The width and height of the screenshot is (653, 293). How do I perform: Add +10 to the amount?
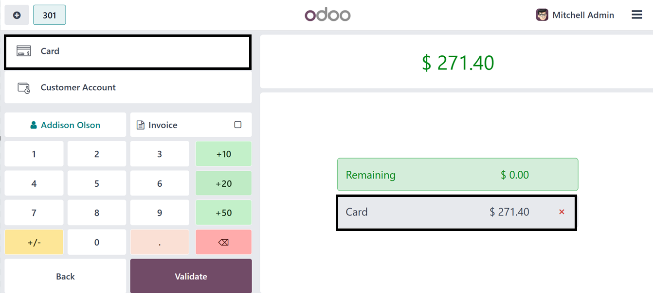223,154
